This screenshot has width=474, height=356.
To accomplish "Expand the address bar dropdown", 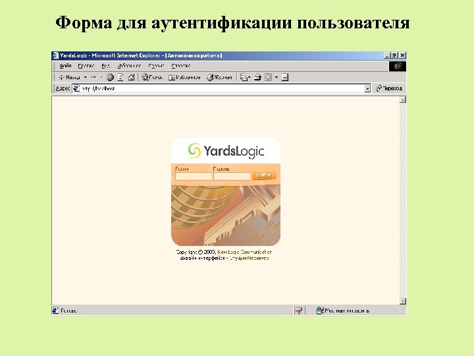I will click(x=367, y=89).
